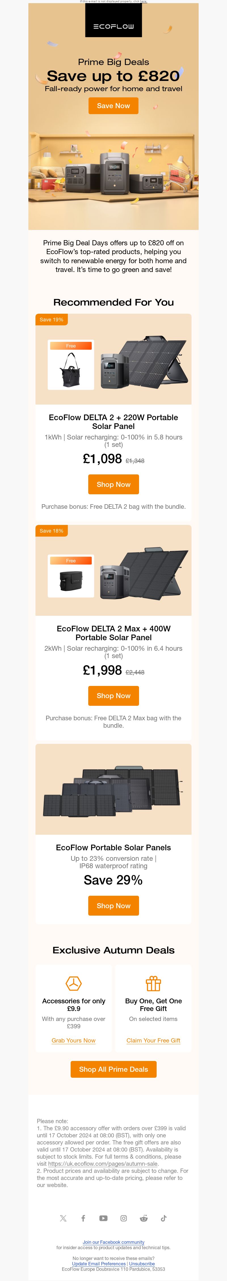
Task: Click Shop All Prime Deals button
Action: 113,1069
